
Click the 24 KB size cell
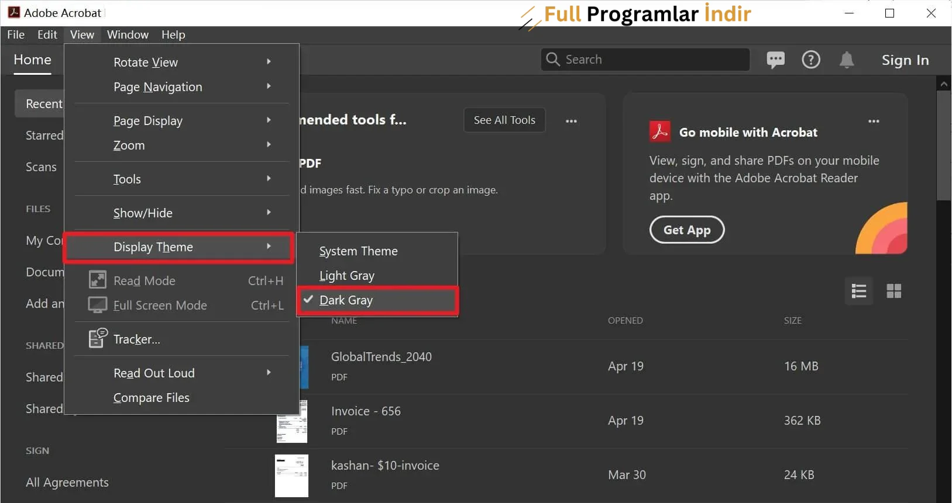[x=799, y=474]
